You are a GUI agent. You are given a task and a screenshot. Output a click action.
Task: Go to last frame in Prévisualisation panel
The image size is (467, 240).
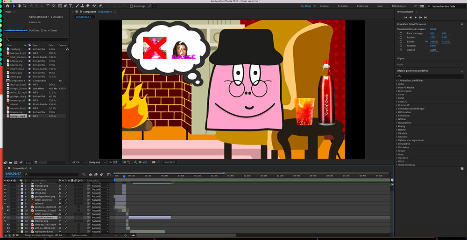coord(426,18)
